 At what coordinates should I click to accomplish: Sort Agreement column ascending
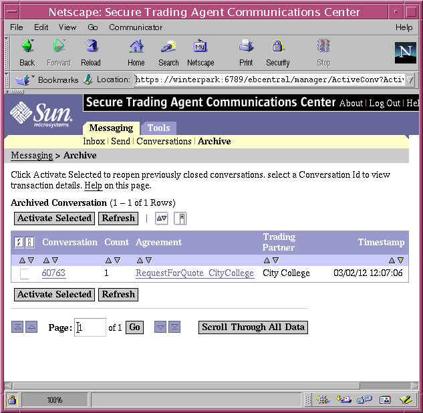(x=140, y=261)
